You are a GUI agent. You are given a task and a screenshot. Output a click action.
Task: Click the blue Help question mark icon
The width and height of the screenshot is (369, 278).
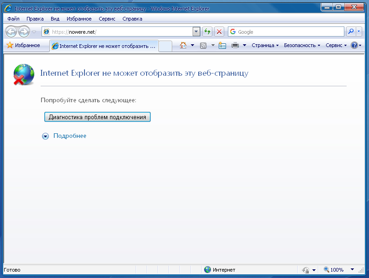pyautogui.click(x=354, y=45)
